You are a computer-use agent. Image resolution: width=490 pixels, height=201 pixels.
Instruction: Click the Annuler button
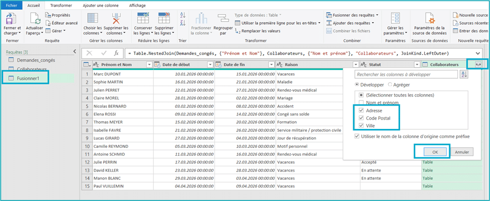pos(462,152)
